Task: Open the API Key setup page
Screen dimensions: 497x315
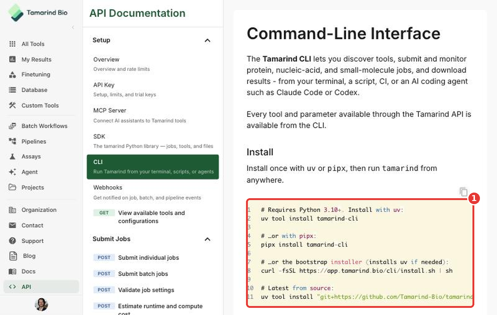Action: click(x=153, y=89)
